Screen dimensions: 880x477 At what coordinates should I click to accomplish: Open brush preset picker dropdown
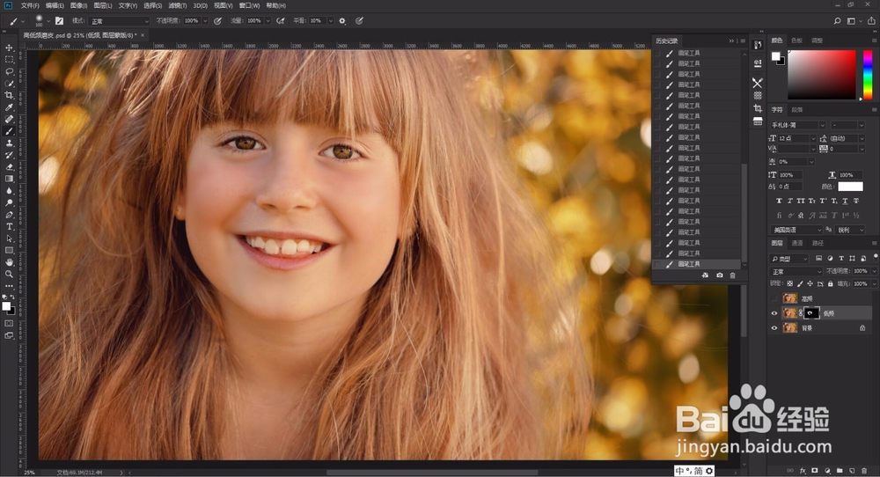(48, 21)
